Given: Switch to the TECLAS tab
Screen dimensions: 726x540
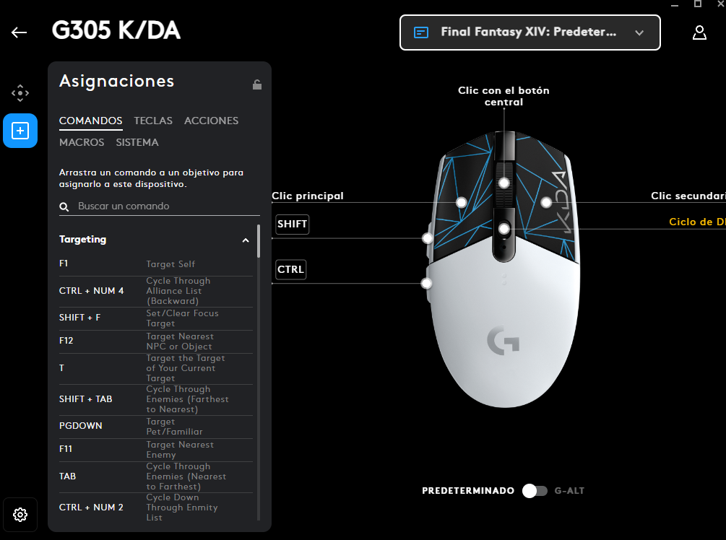Looking at the screenshot, I should [153, 121].
